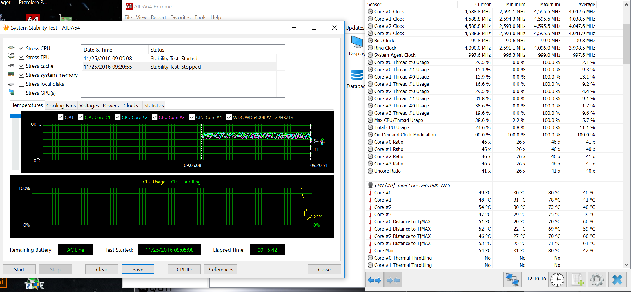Click the disk drive icon beside Stress local disks

[x=11, y=84]
